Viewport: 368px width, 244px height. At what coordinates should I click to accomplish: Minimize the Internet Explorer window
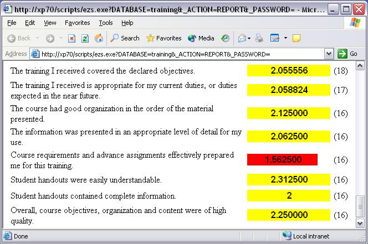pos(333,9)
